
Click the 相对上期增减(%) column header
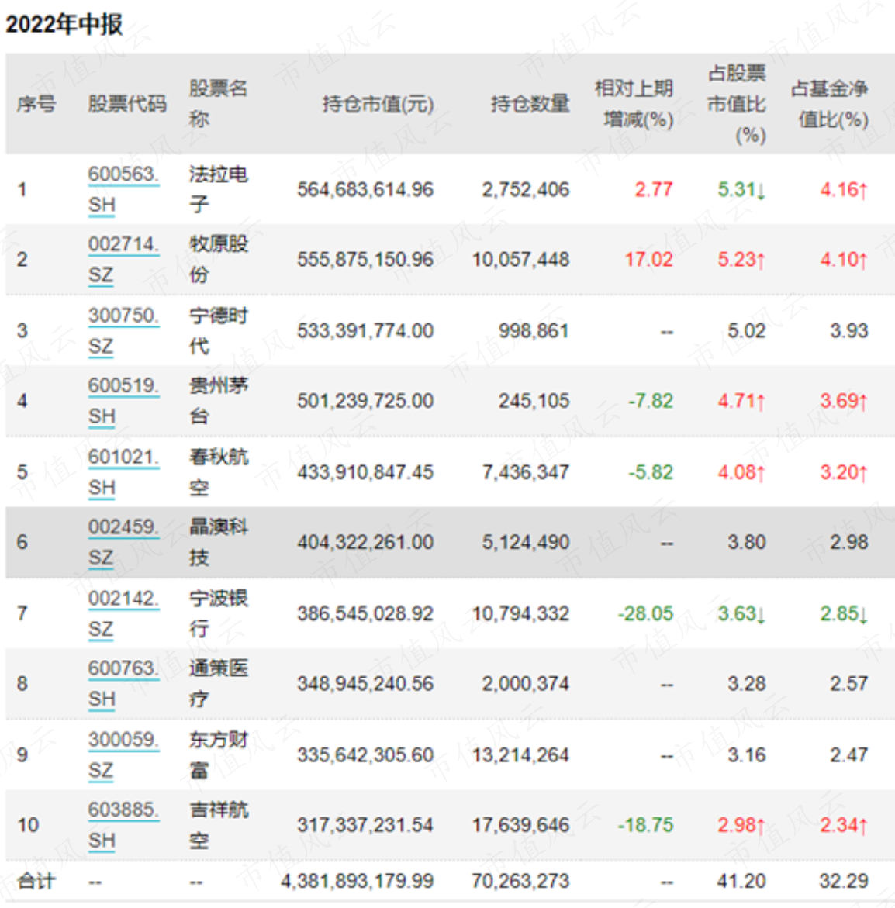635,104
